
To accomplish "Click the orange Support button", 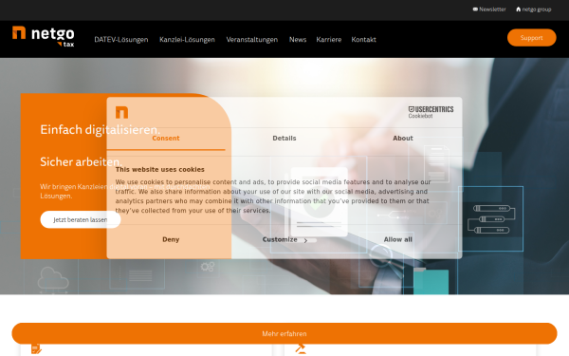I will pyautogui.click(x=532, y=38).
